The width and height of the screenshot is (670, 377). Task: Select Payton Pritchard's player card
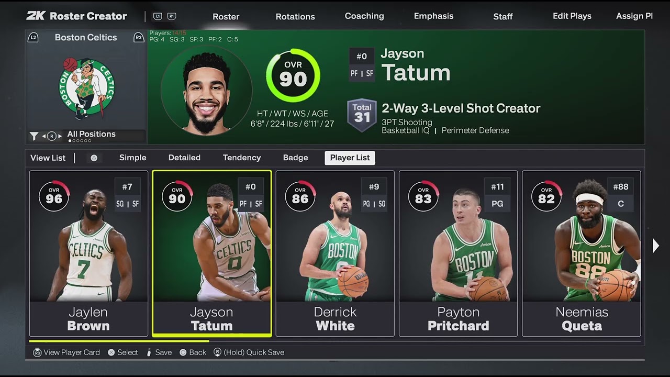click(x=458, y=253)
